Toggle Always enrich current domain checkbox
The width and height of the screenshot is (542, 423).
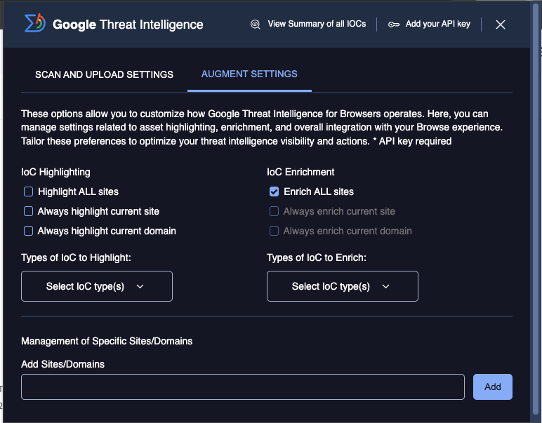[x=275, y=231]
